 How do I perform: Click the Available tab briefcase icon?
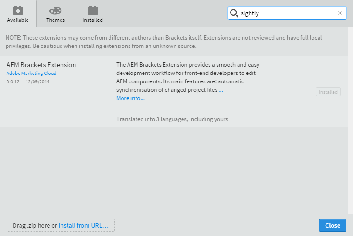18,10
